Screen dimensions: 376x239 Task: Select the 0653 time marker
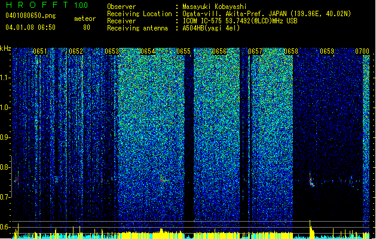coord(112,51)
